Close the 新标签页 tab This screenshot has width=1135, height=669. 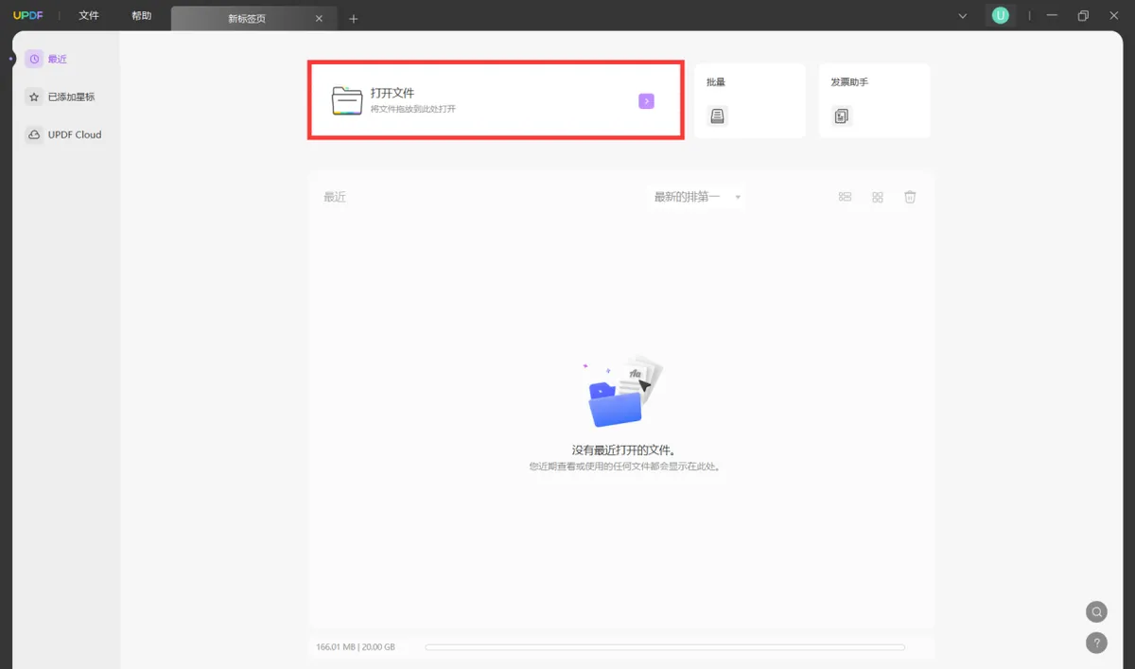319,19
